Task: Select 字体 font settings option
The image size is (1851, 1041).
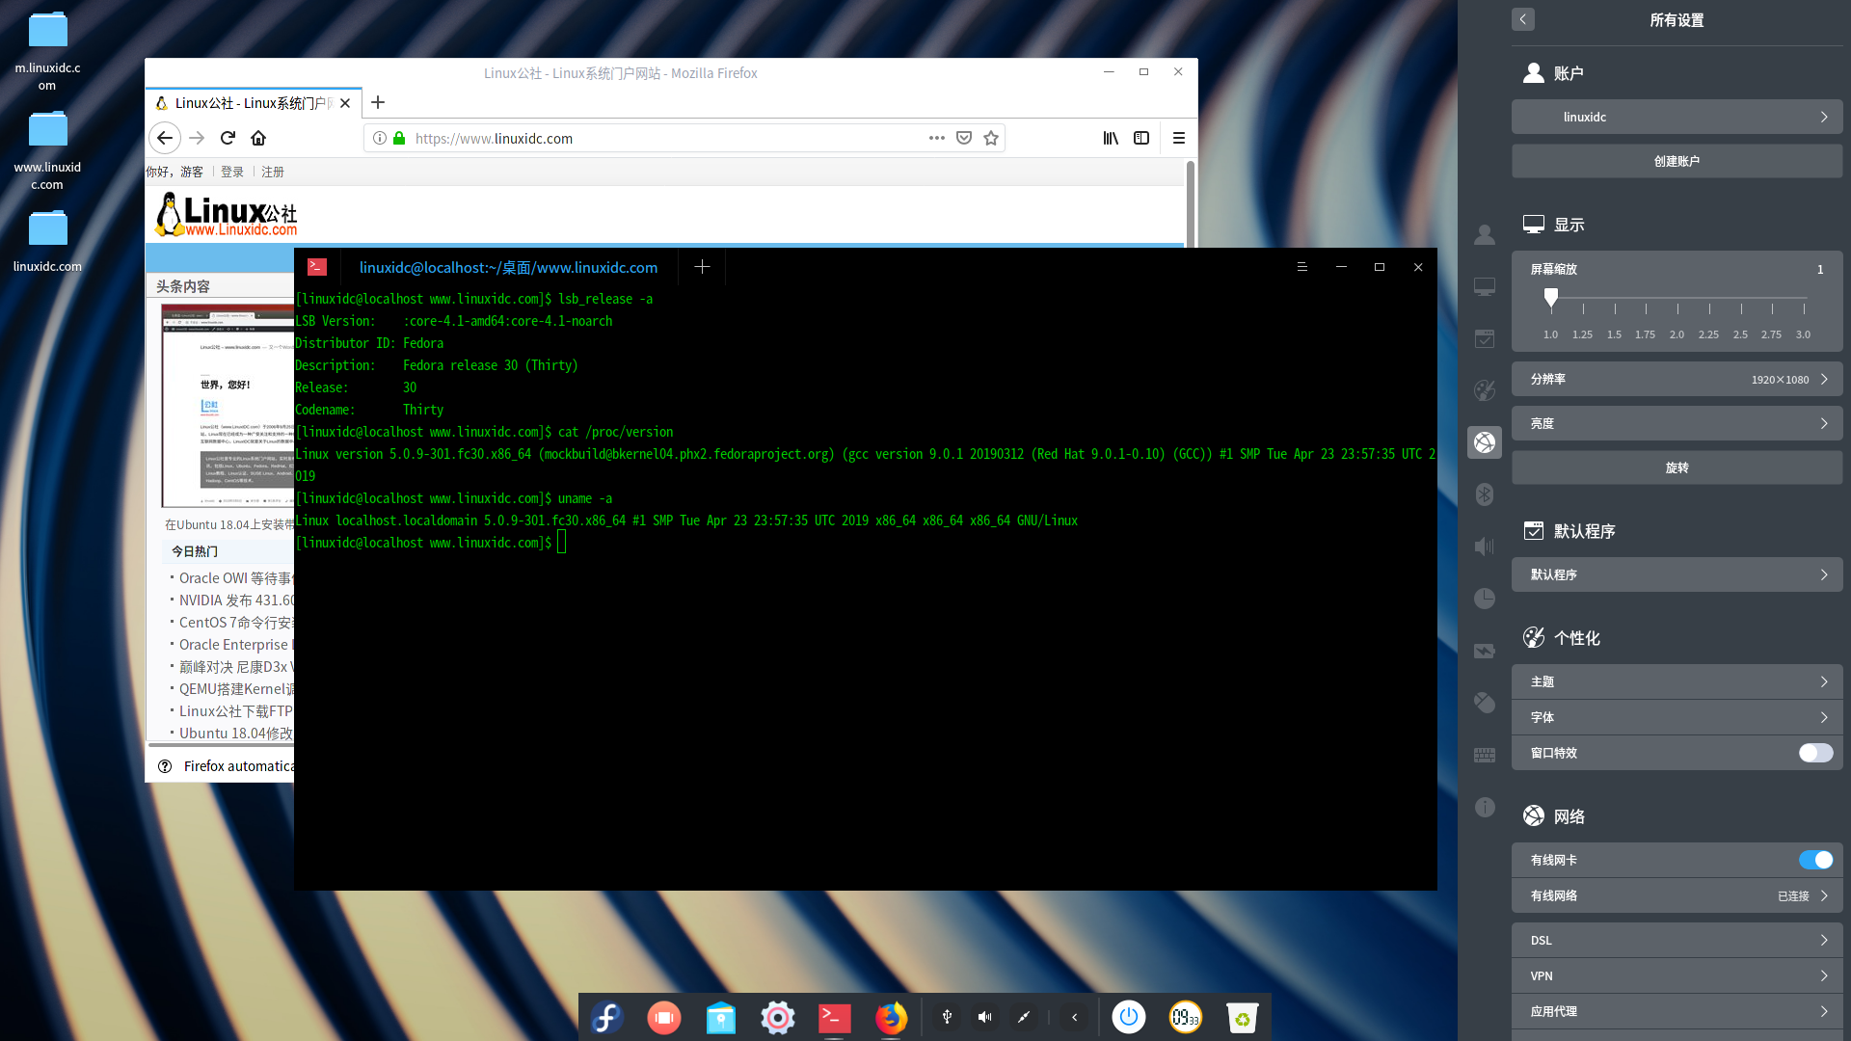Action: pos(1673,717)
